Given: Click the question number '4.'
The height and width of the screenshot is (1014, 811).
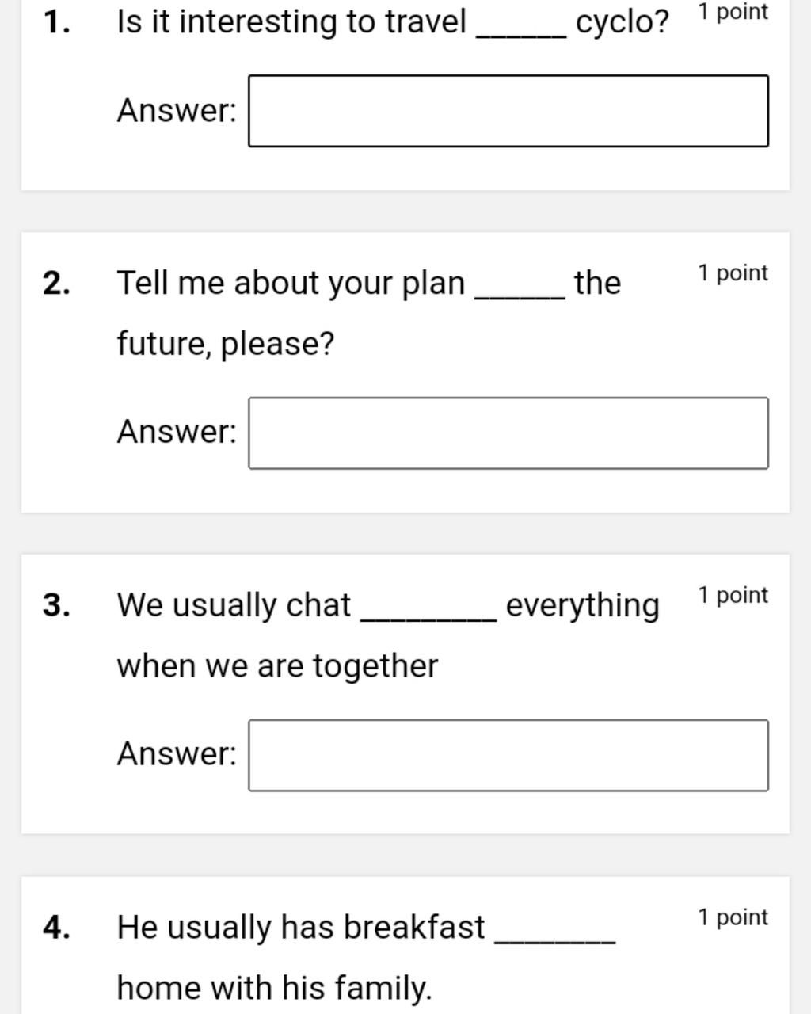Looking at the screenshot, I should click(x=56, y=928).
